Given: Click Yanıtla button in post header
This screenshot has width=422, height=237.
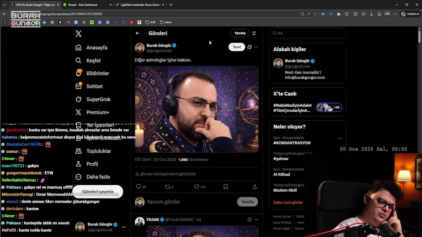Looking at the screenshot, I should coord(240,33).
